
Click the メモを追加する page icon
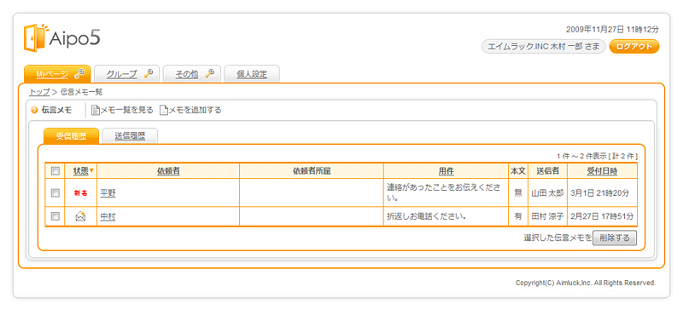coord(163,111)
